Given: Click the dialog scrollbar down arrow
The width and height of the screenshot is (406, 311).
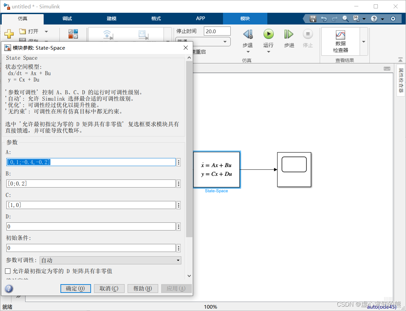Looking at the screenshot, I should click(189, 276).
